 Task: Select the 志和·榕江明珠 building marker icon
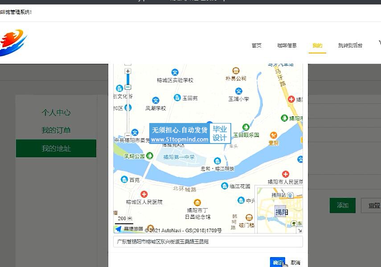point(217,161)
